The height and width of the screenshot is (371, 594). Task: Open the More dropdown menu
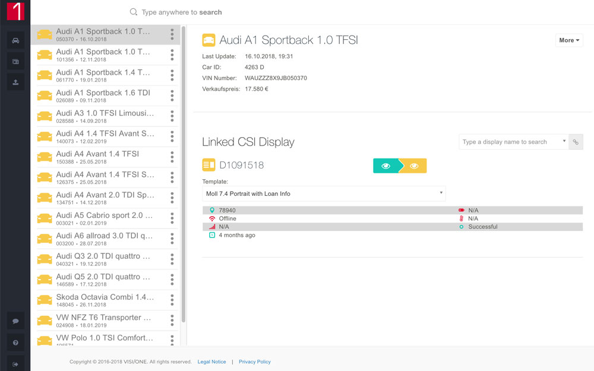tap(569, 40)
